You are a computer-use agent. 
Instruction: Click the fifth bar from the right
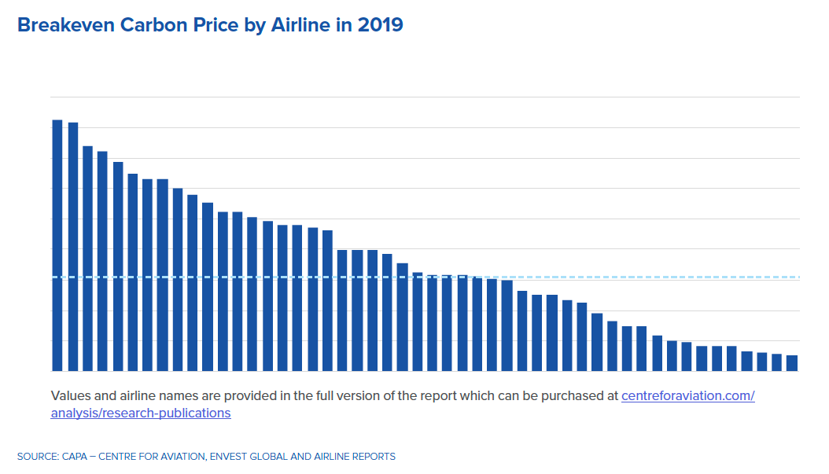click(x=731, y=358)
